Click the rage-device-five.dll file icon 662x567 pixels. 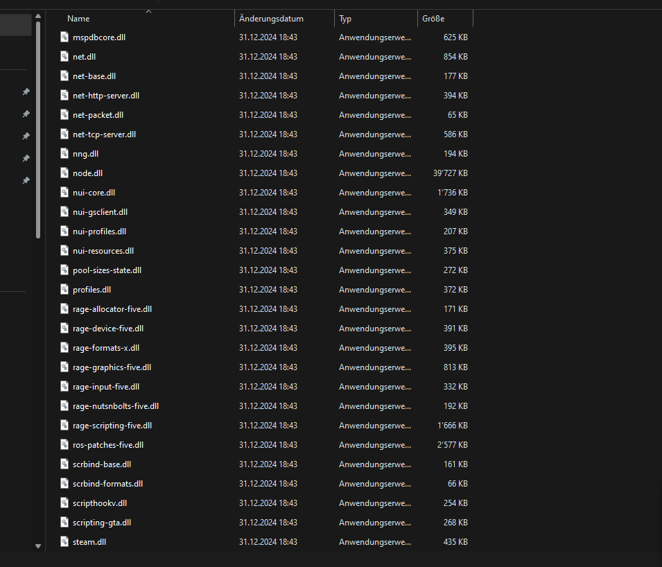64,329
